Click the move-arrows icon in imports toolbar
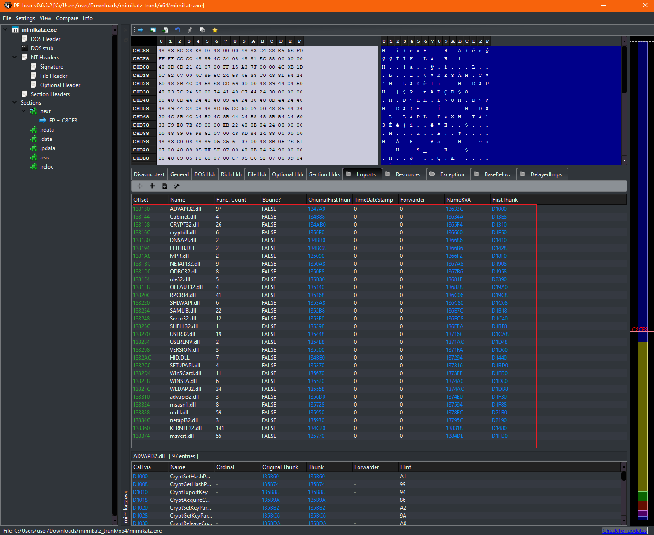The width and height of the screenshot is (654, 535). click(x=140, y=186)
